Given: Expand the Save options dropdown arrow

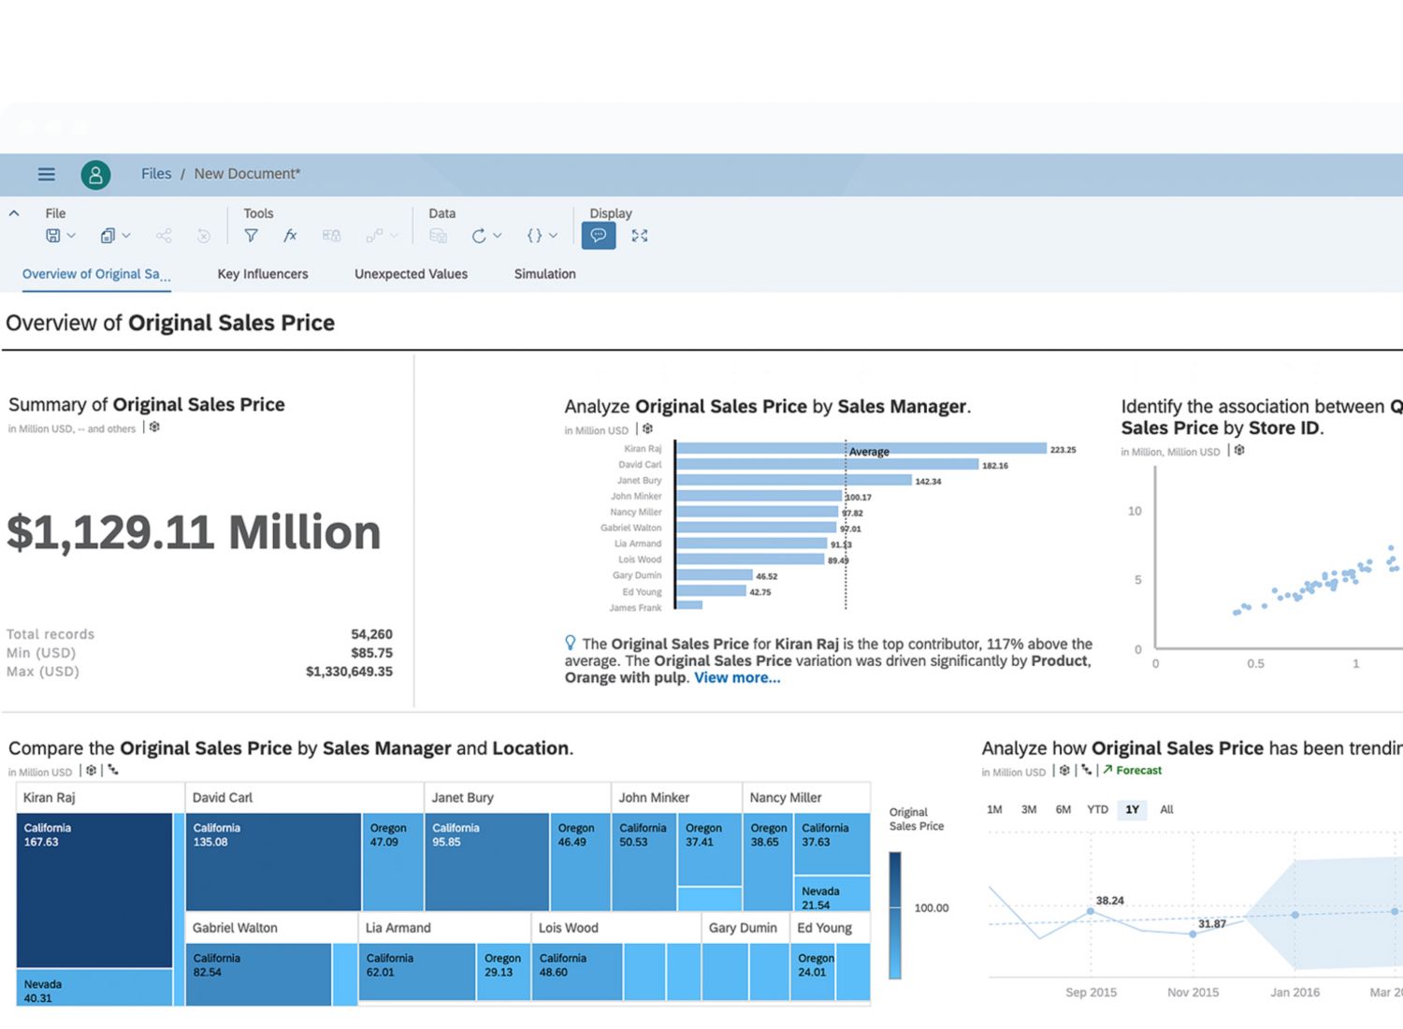Looking at the screenshot, I should pyautogui.click(x=72, y=236).
